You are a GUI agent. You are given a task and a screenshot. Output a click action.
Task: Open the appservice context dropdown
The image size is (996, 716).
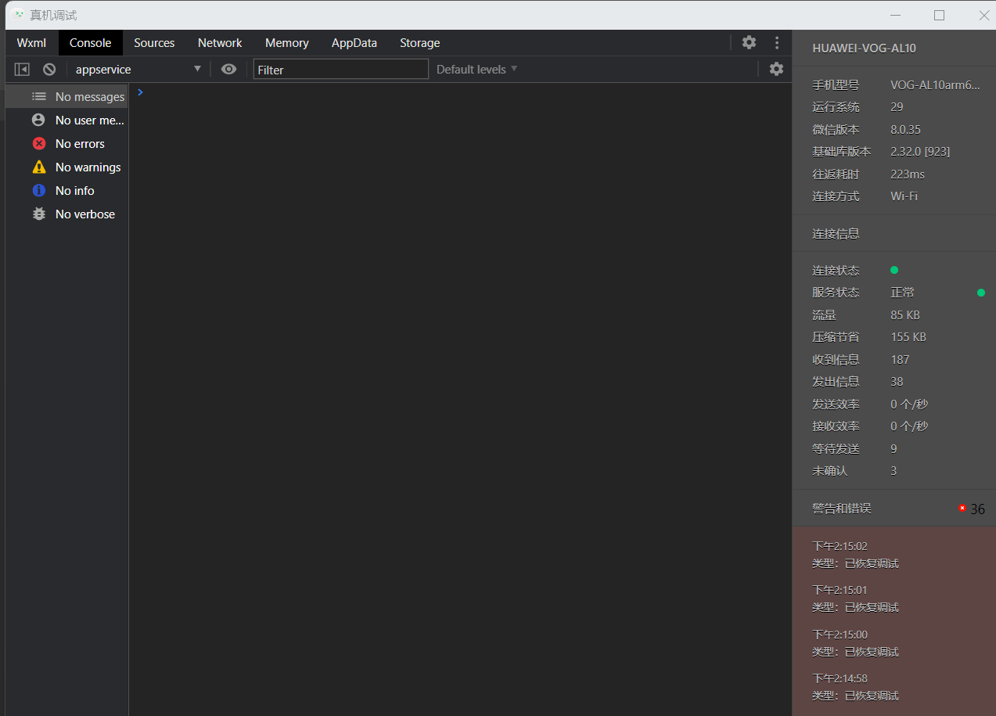(x=138, y=70)
